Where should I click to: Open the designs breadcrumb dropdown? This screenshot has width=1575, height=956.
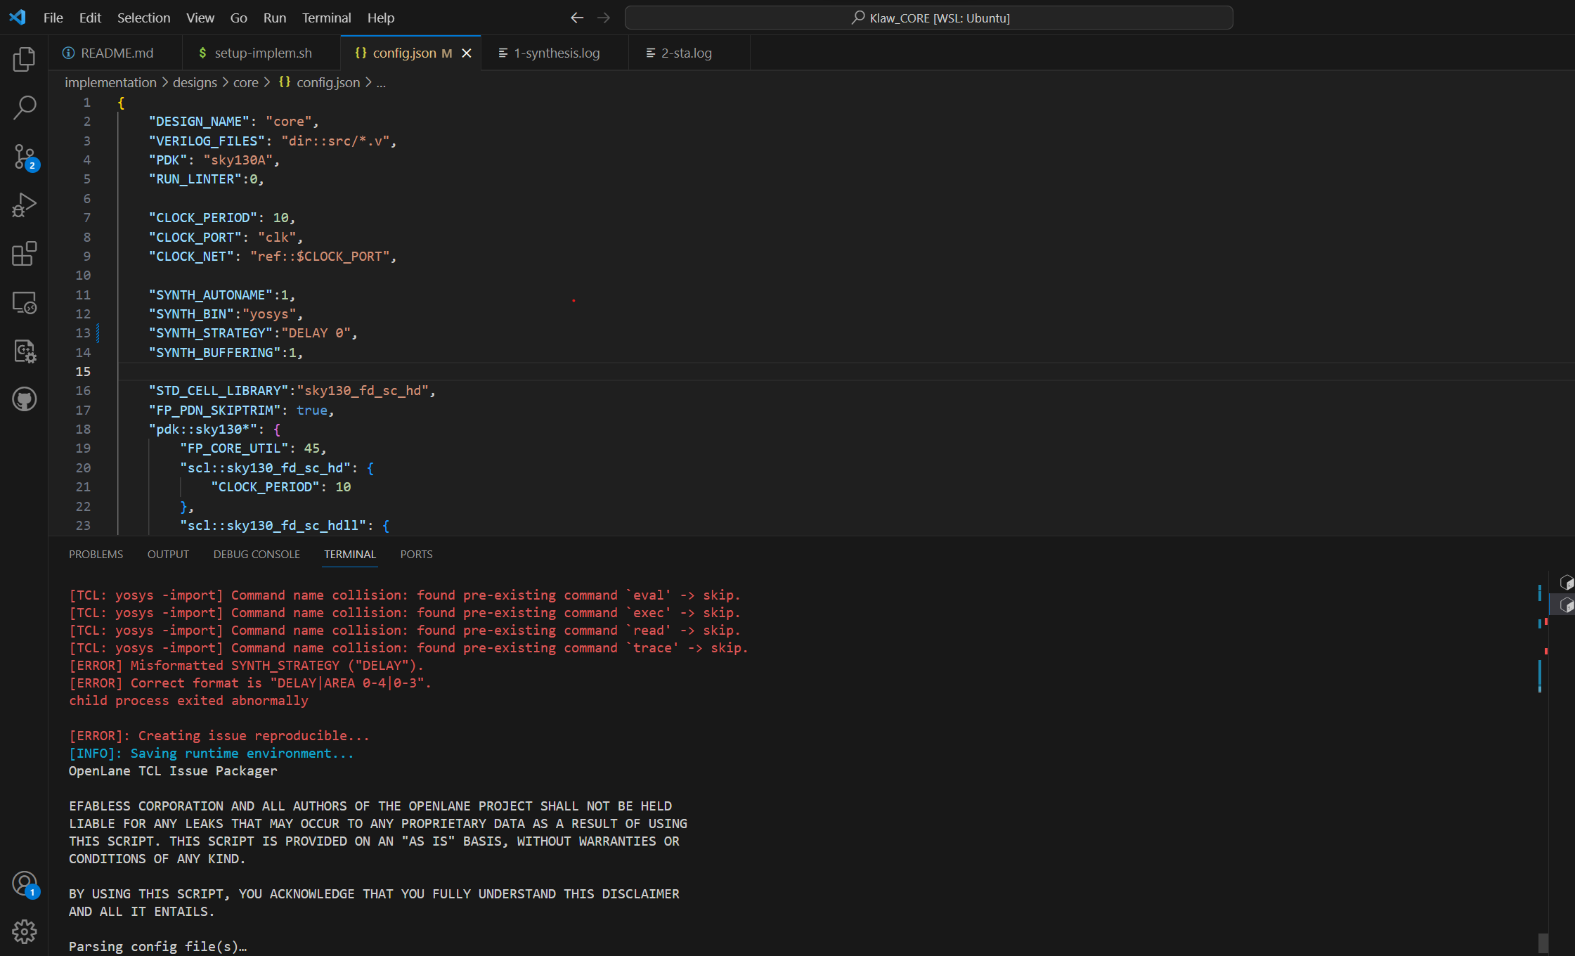[x=194, y=82]
